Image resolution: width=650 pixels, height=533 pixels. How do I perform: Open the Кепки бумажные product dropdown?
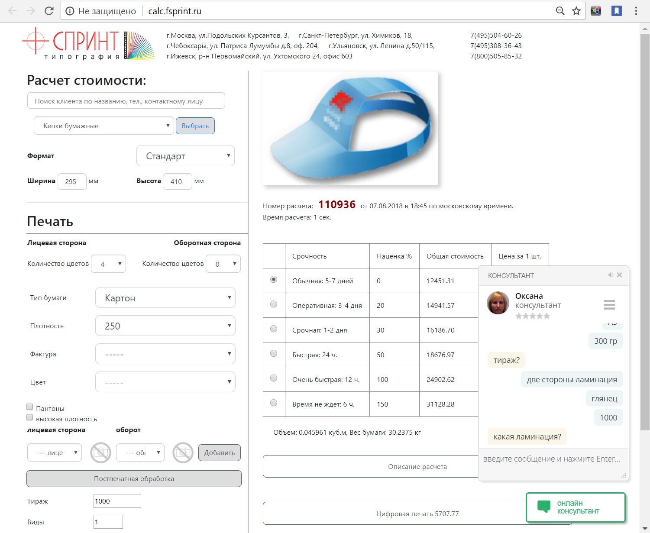[x=104, y=126]
